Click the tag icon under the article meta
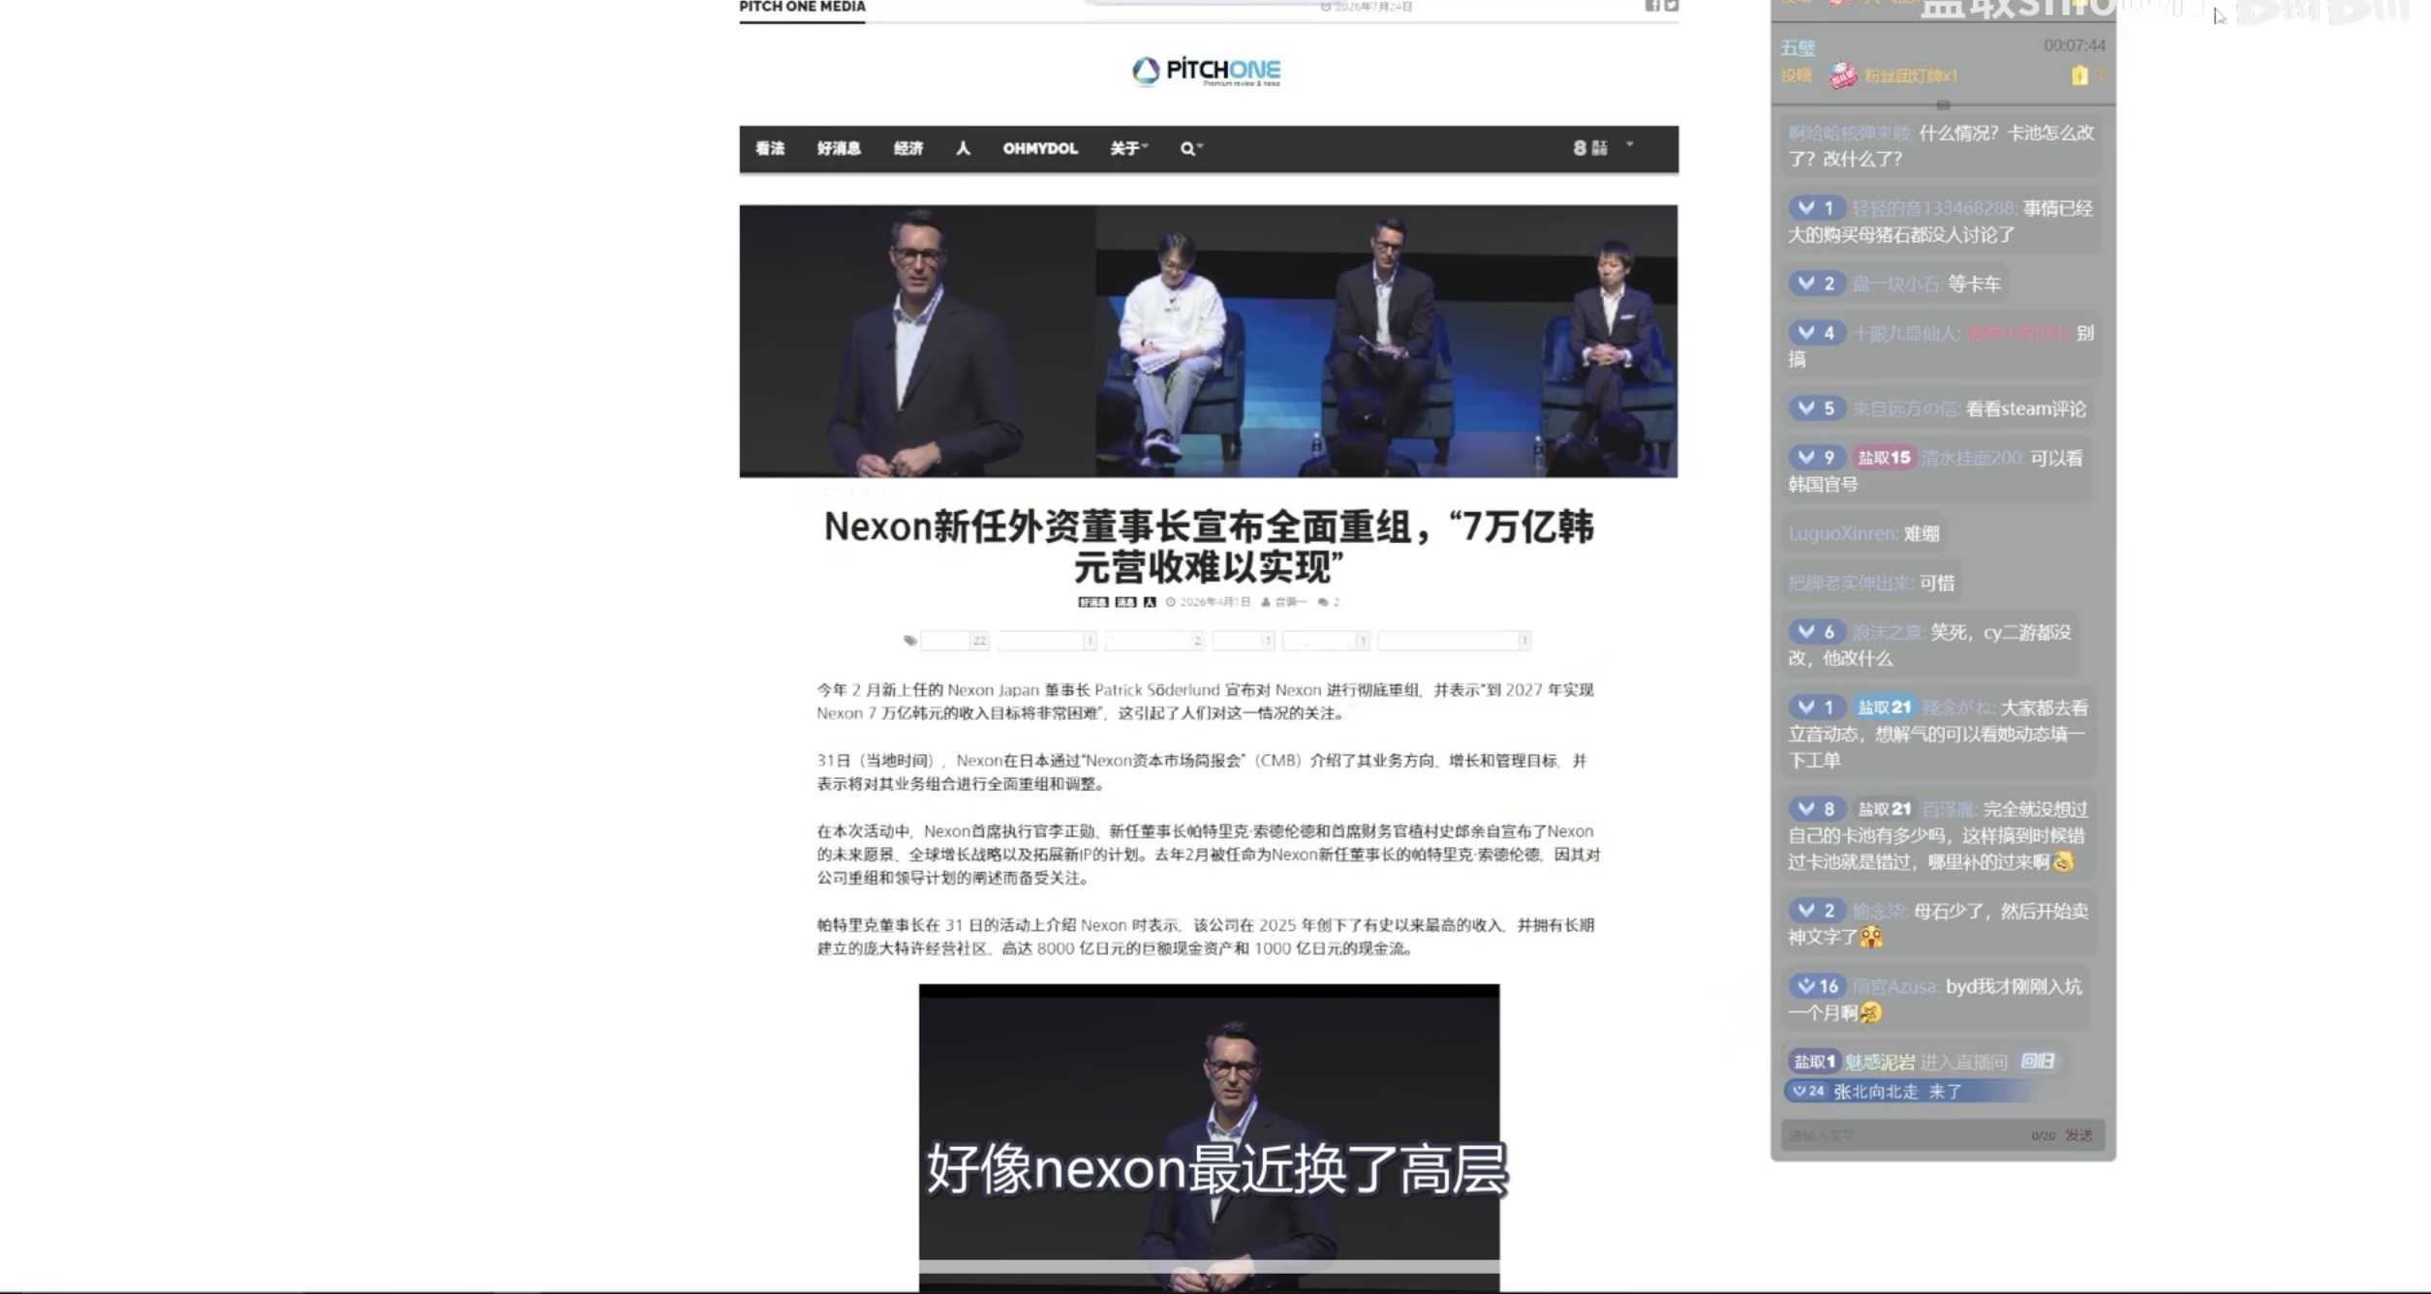 [x=909, y=640]
